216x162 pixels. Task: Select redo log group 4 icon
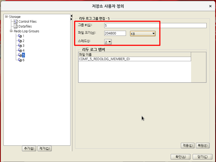click(20, 51)
